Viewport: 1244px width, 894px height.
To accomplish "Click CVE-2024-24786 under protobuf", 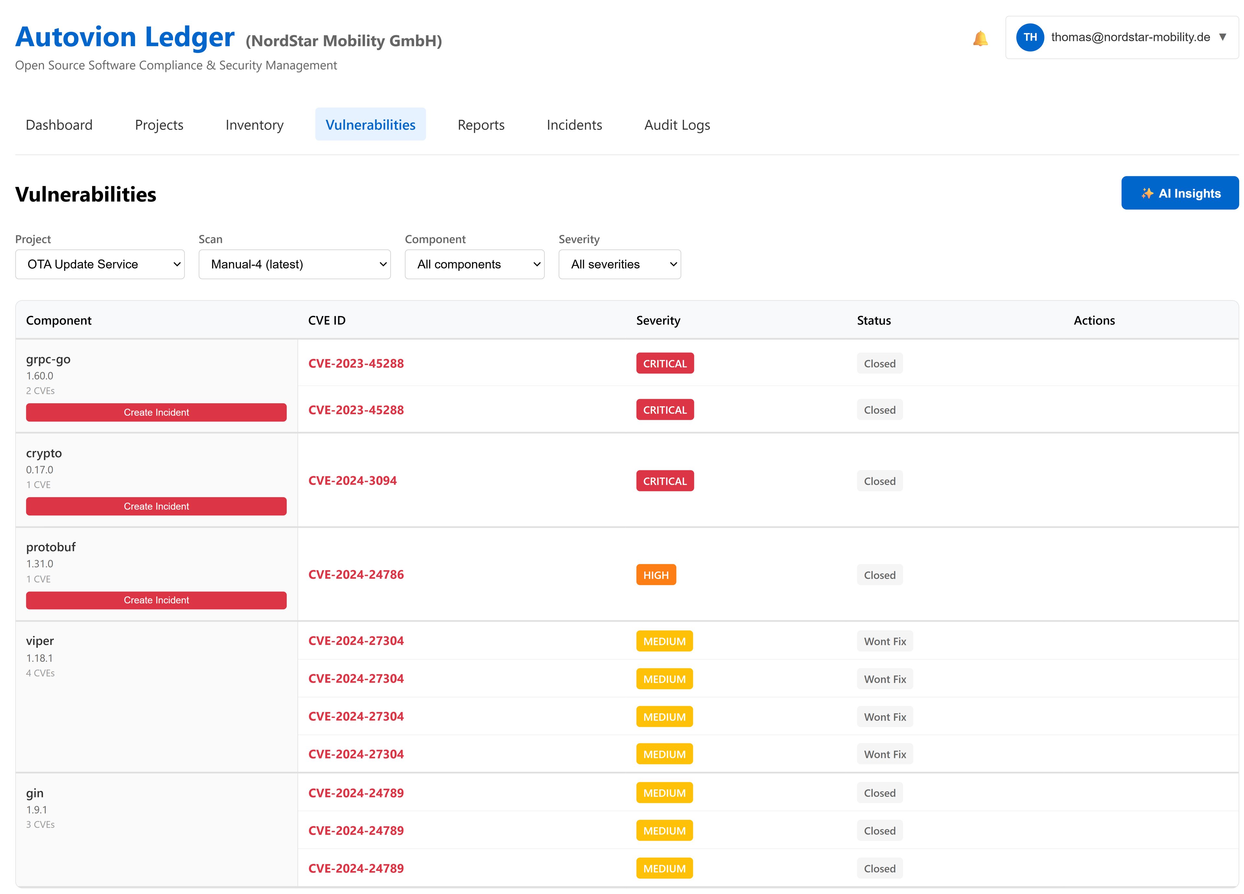I will point(356,574).
